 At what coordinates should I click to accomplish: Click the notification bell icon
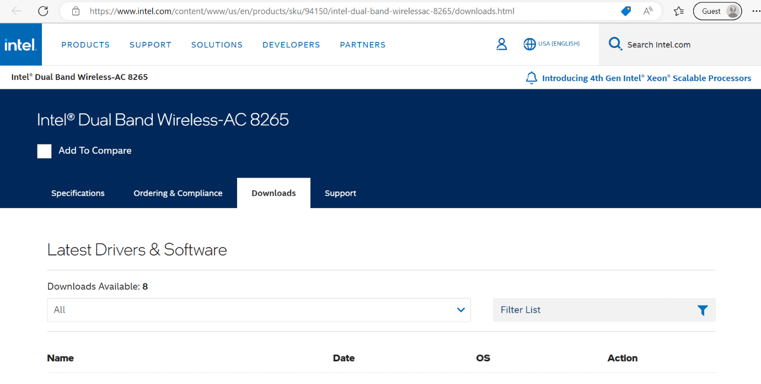tap(532, 78)
